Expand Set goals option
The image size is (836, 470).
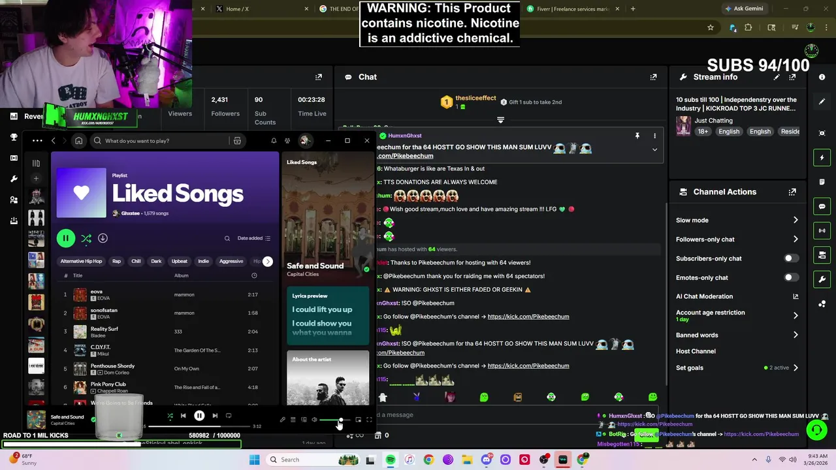click(x=737, y=368)
